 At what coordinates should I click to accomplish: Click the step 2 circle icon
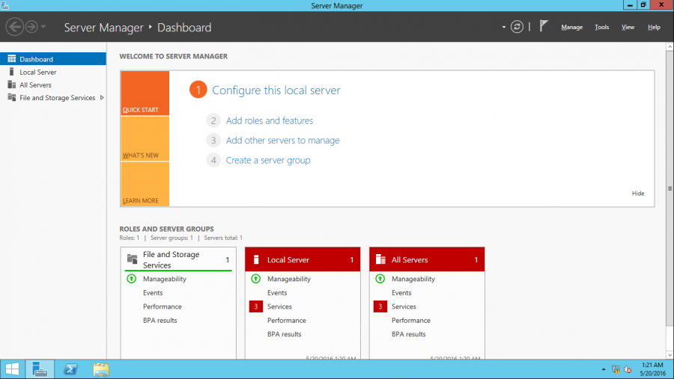point(213,120)
